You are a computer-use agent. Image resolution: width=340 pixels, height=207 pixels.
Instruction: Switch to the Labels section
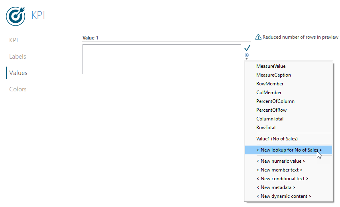18,56
